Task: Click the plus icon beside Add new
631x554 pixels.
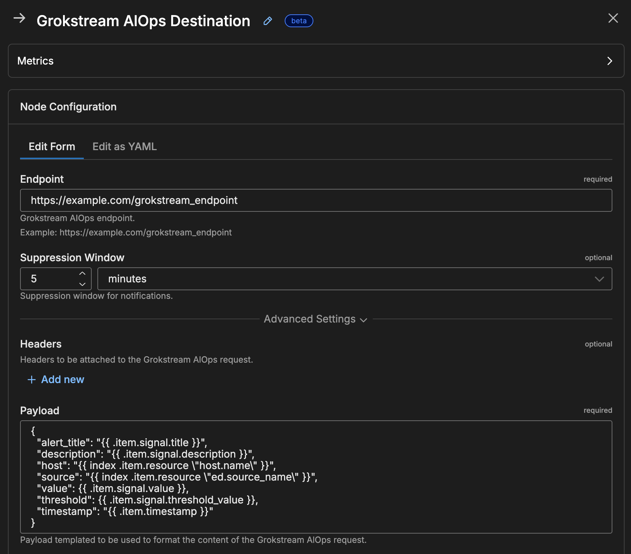Action: pyautogui.click(x=31, y=379)
